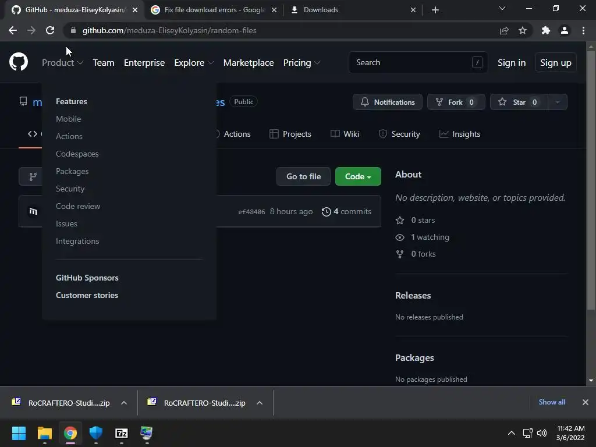Open options for first RoCRAFTERO zip download

[124, 403]
